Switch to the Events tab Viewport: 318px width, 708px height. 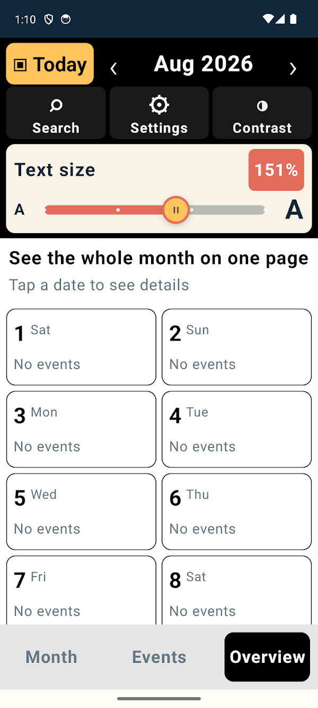pos(159,657)
